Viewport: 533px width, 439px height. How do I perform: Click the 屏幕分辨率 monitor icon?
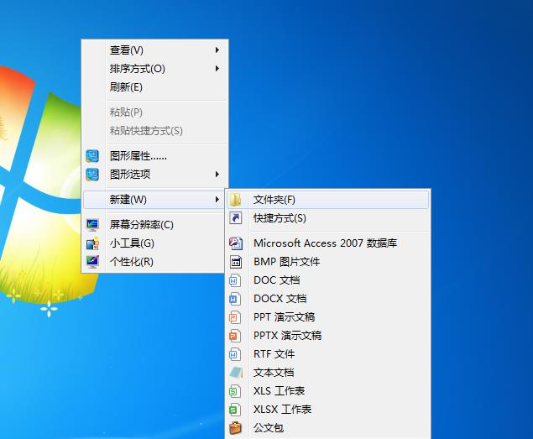tap(92, 225)
